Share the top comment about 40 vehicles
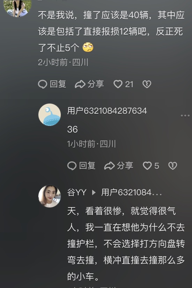The height and width of the screenshot is (288, 192). click(x=89, y=84)
